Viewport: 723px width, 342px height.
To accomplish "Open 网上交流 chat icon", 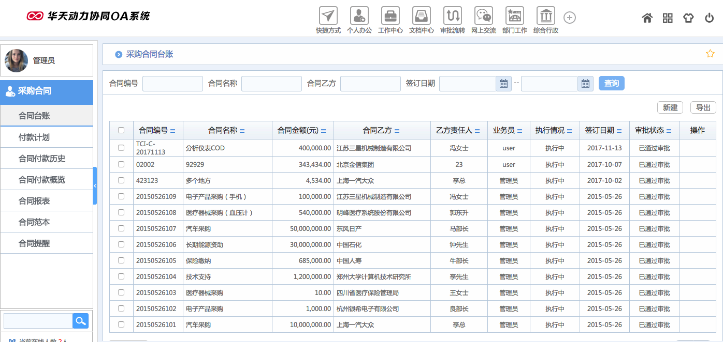I will coord(483,16).
